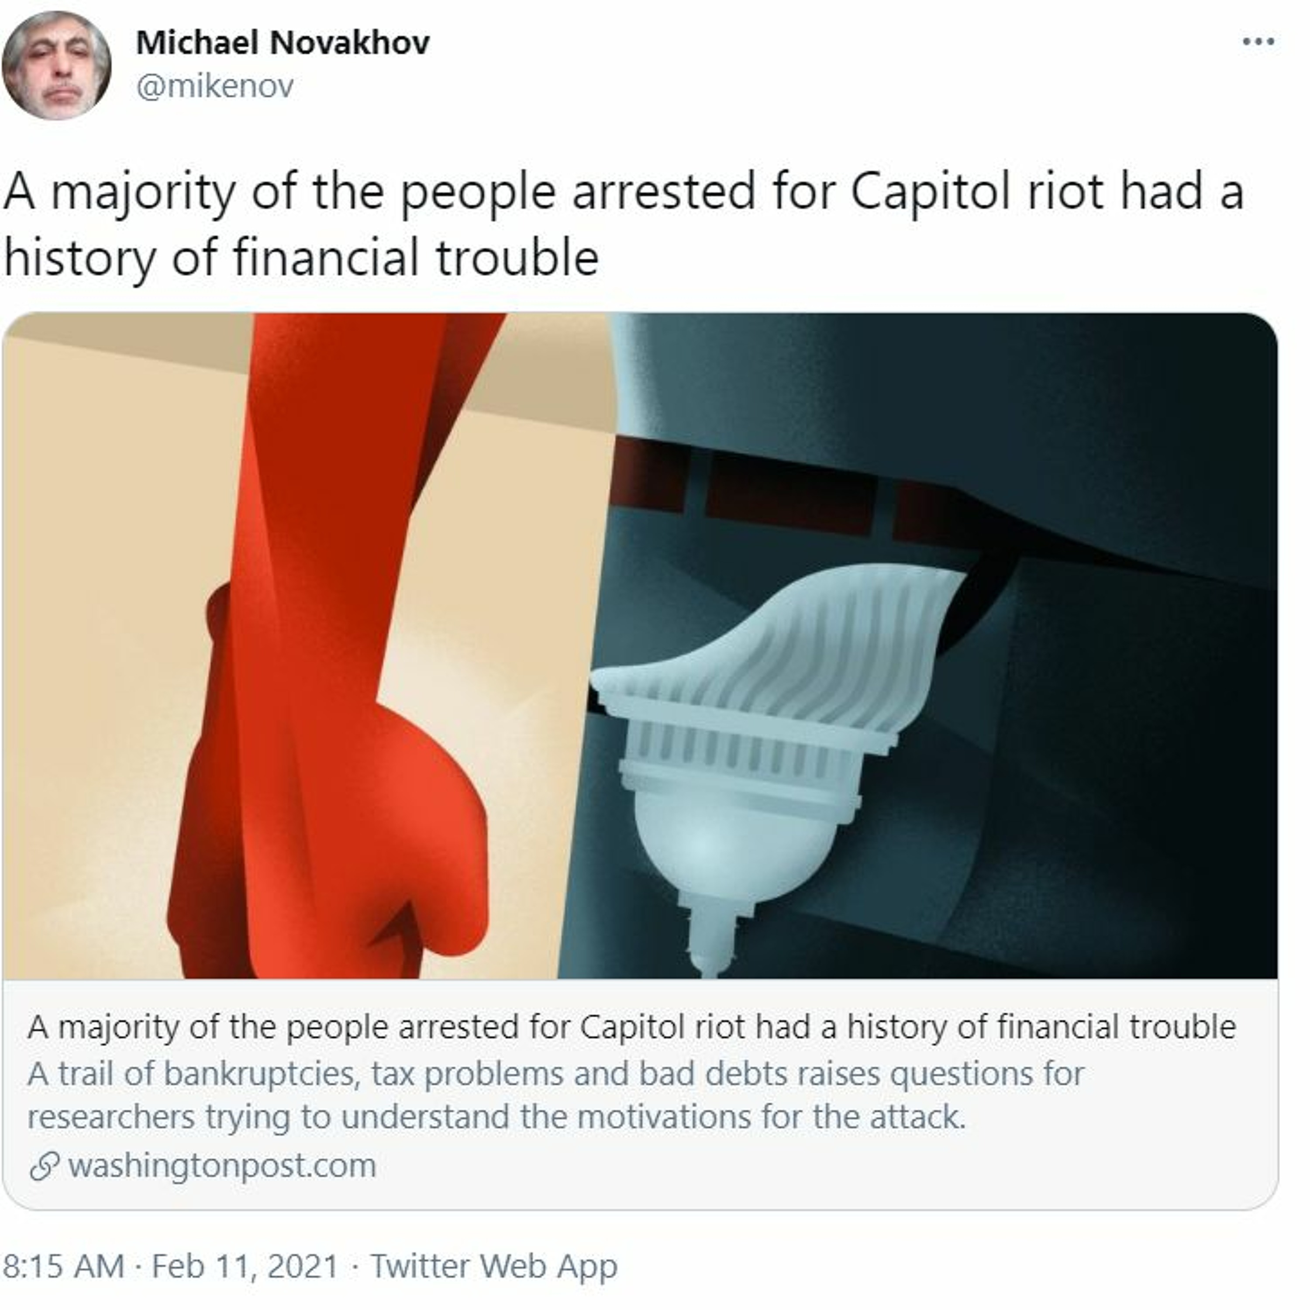Image resolution: width=1310 pixels, height=1310 pixels.
Task: Click the card line 'researchers trying to understand the motivations'
Action: click(x=497, y=1117)
